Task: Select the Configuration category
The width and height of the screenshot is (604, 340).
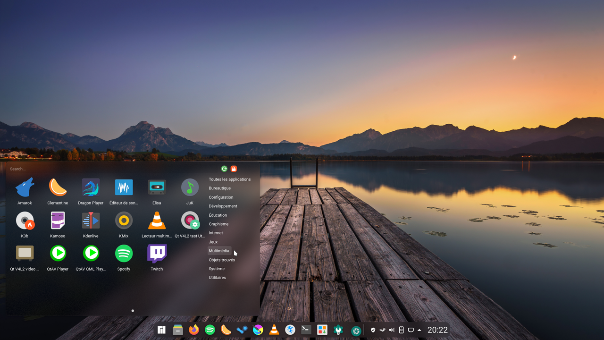Action: (221, 197)
